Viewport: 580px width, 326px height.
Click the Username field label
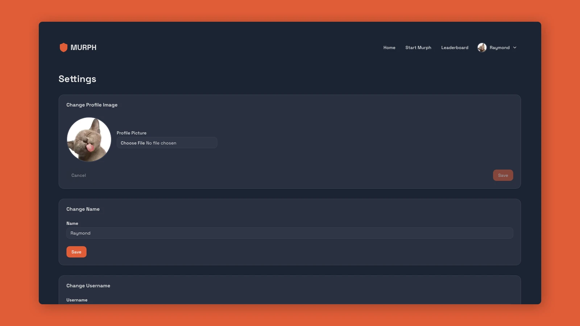point(77,300)
